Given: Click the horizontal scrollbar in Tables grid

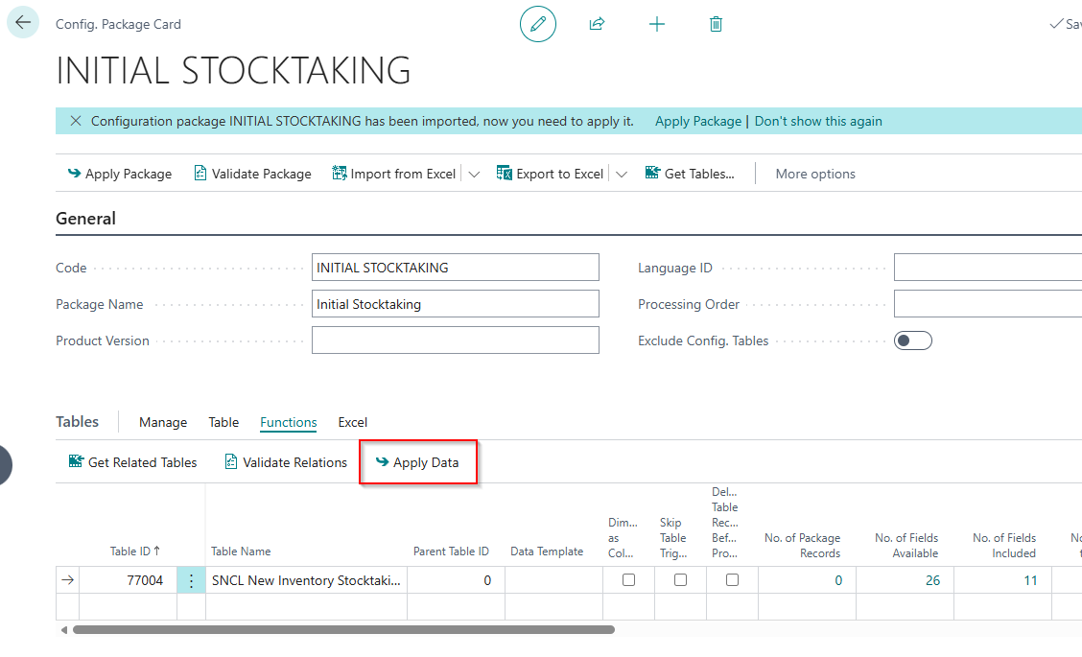Looking at the screenshot, I should 343,629.
